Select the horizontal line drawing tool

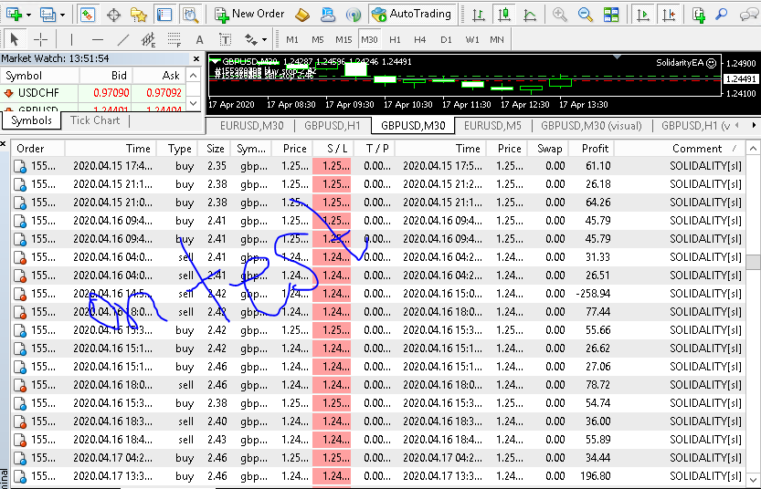click(x=98, y=40)
